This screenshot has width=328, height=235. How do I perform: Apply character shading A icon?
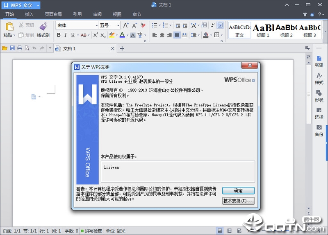(x=132, y=35)
